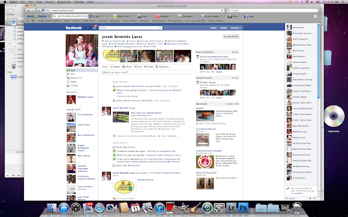Click the Link share option
The width and height of the screenshot is (348, 217).
tap(138, 67)
